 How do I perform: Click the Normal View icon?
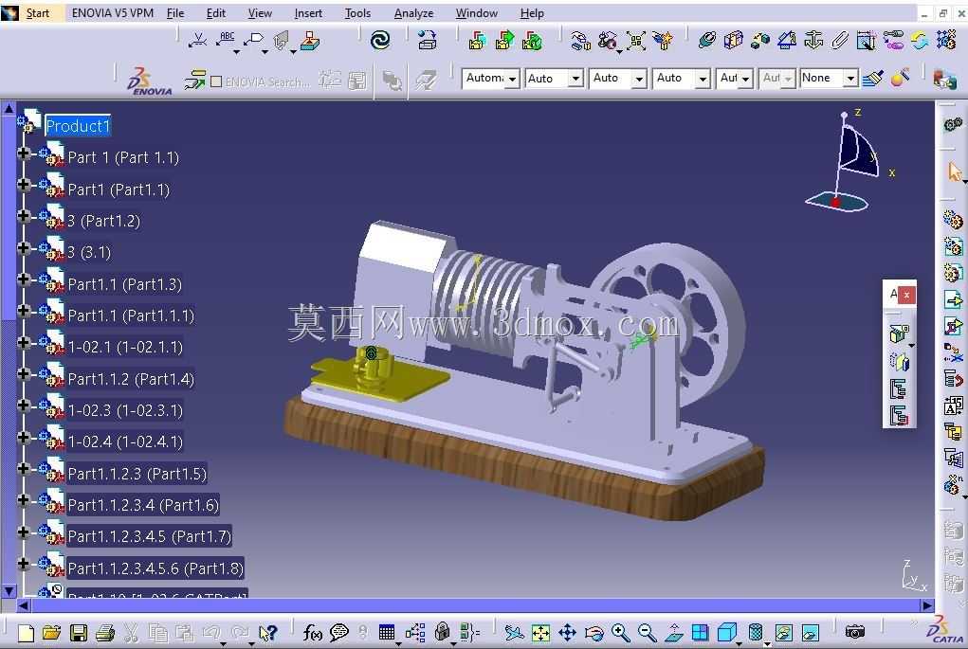673,632
